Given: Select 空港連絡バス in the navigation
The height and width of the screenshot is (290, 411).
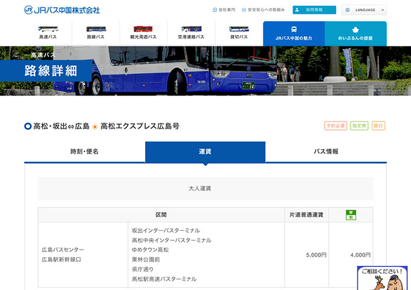Looking at the screenshot, I should (x=191, y=33).
